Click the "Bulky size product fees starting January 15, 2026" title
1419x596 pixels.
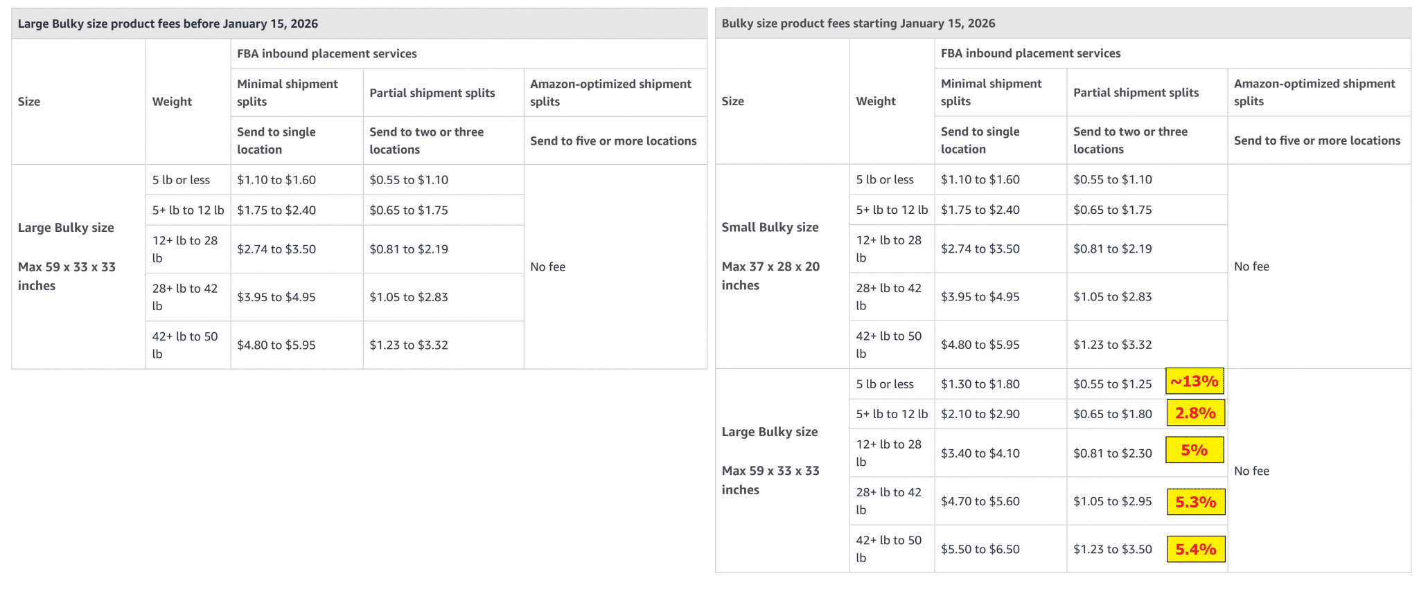coord(858,23)
